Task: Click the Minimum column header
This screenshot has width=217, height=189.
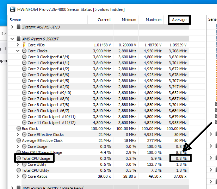Action: 126,20
